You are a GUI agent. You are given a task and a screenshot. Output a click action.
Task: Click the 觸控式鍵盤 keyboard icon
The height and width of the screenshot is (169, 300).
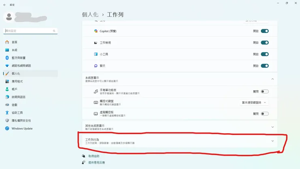96,103
